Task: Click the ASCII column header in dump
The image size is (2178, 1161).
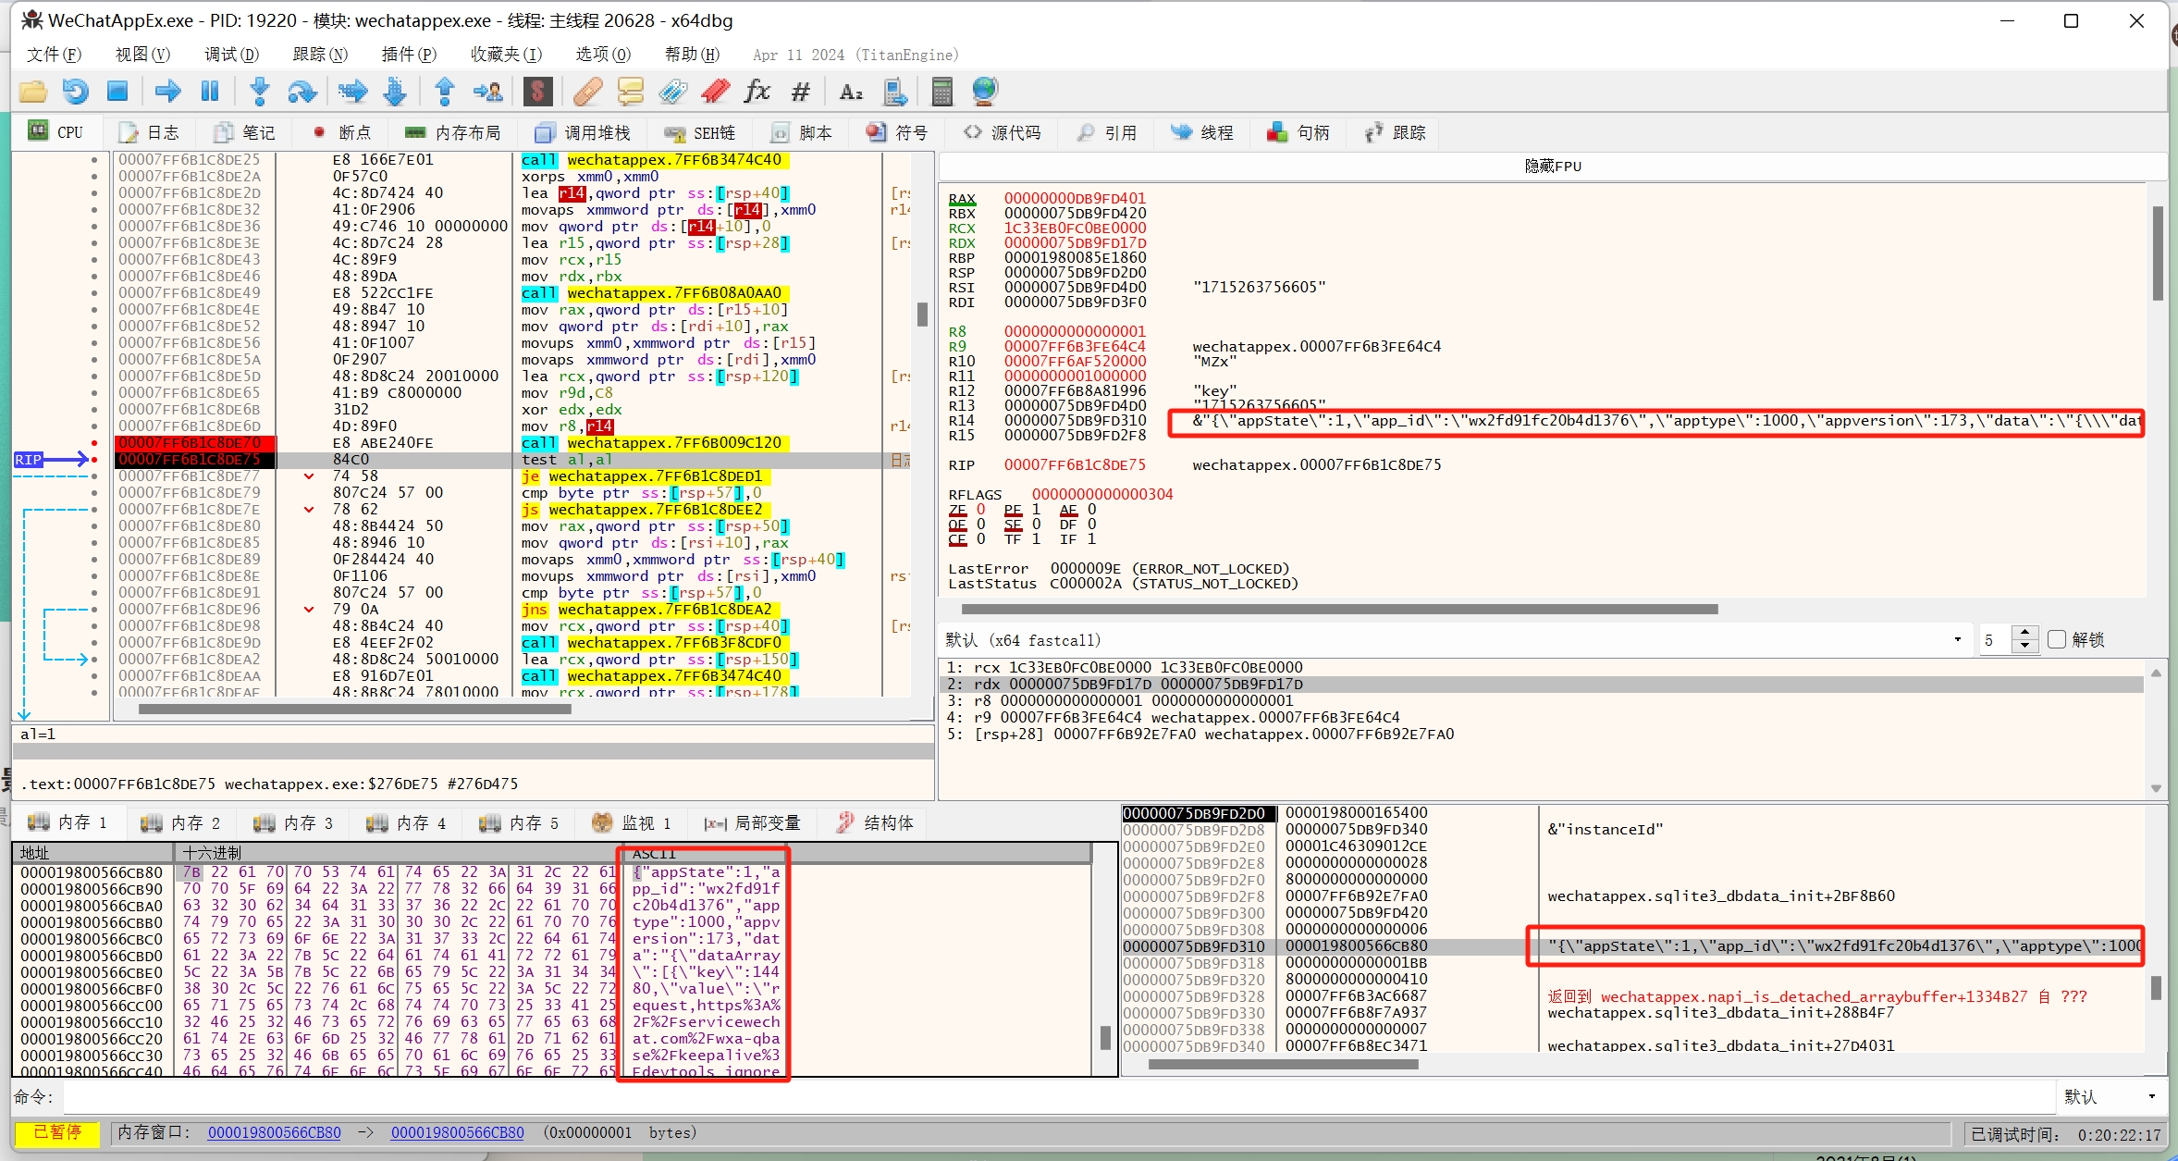Action: (858, 852)
